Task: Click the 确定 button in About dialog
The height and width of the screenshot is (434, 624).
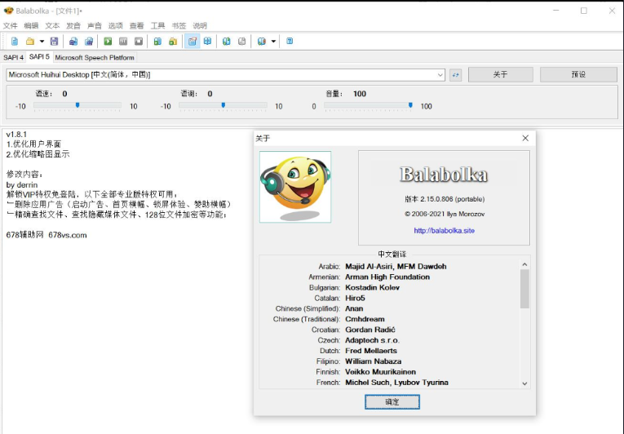Action: [x=392, y=402]
